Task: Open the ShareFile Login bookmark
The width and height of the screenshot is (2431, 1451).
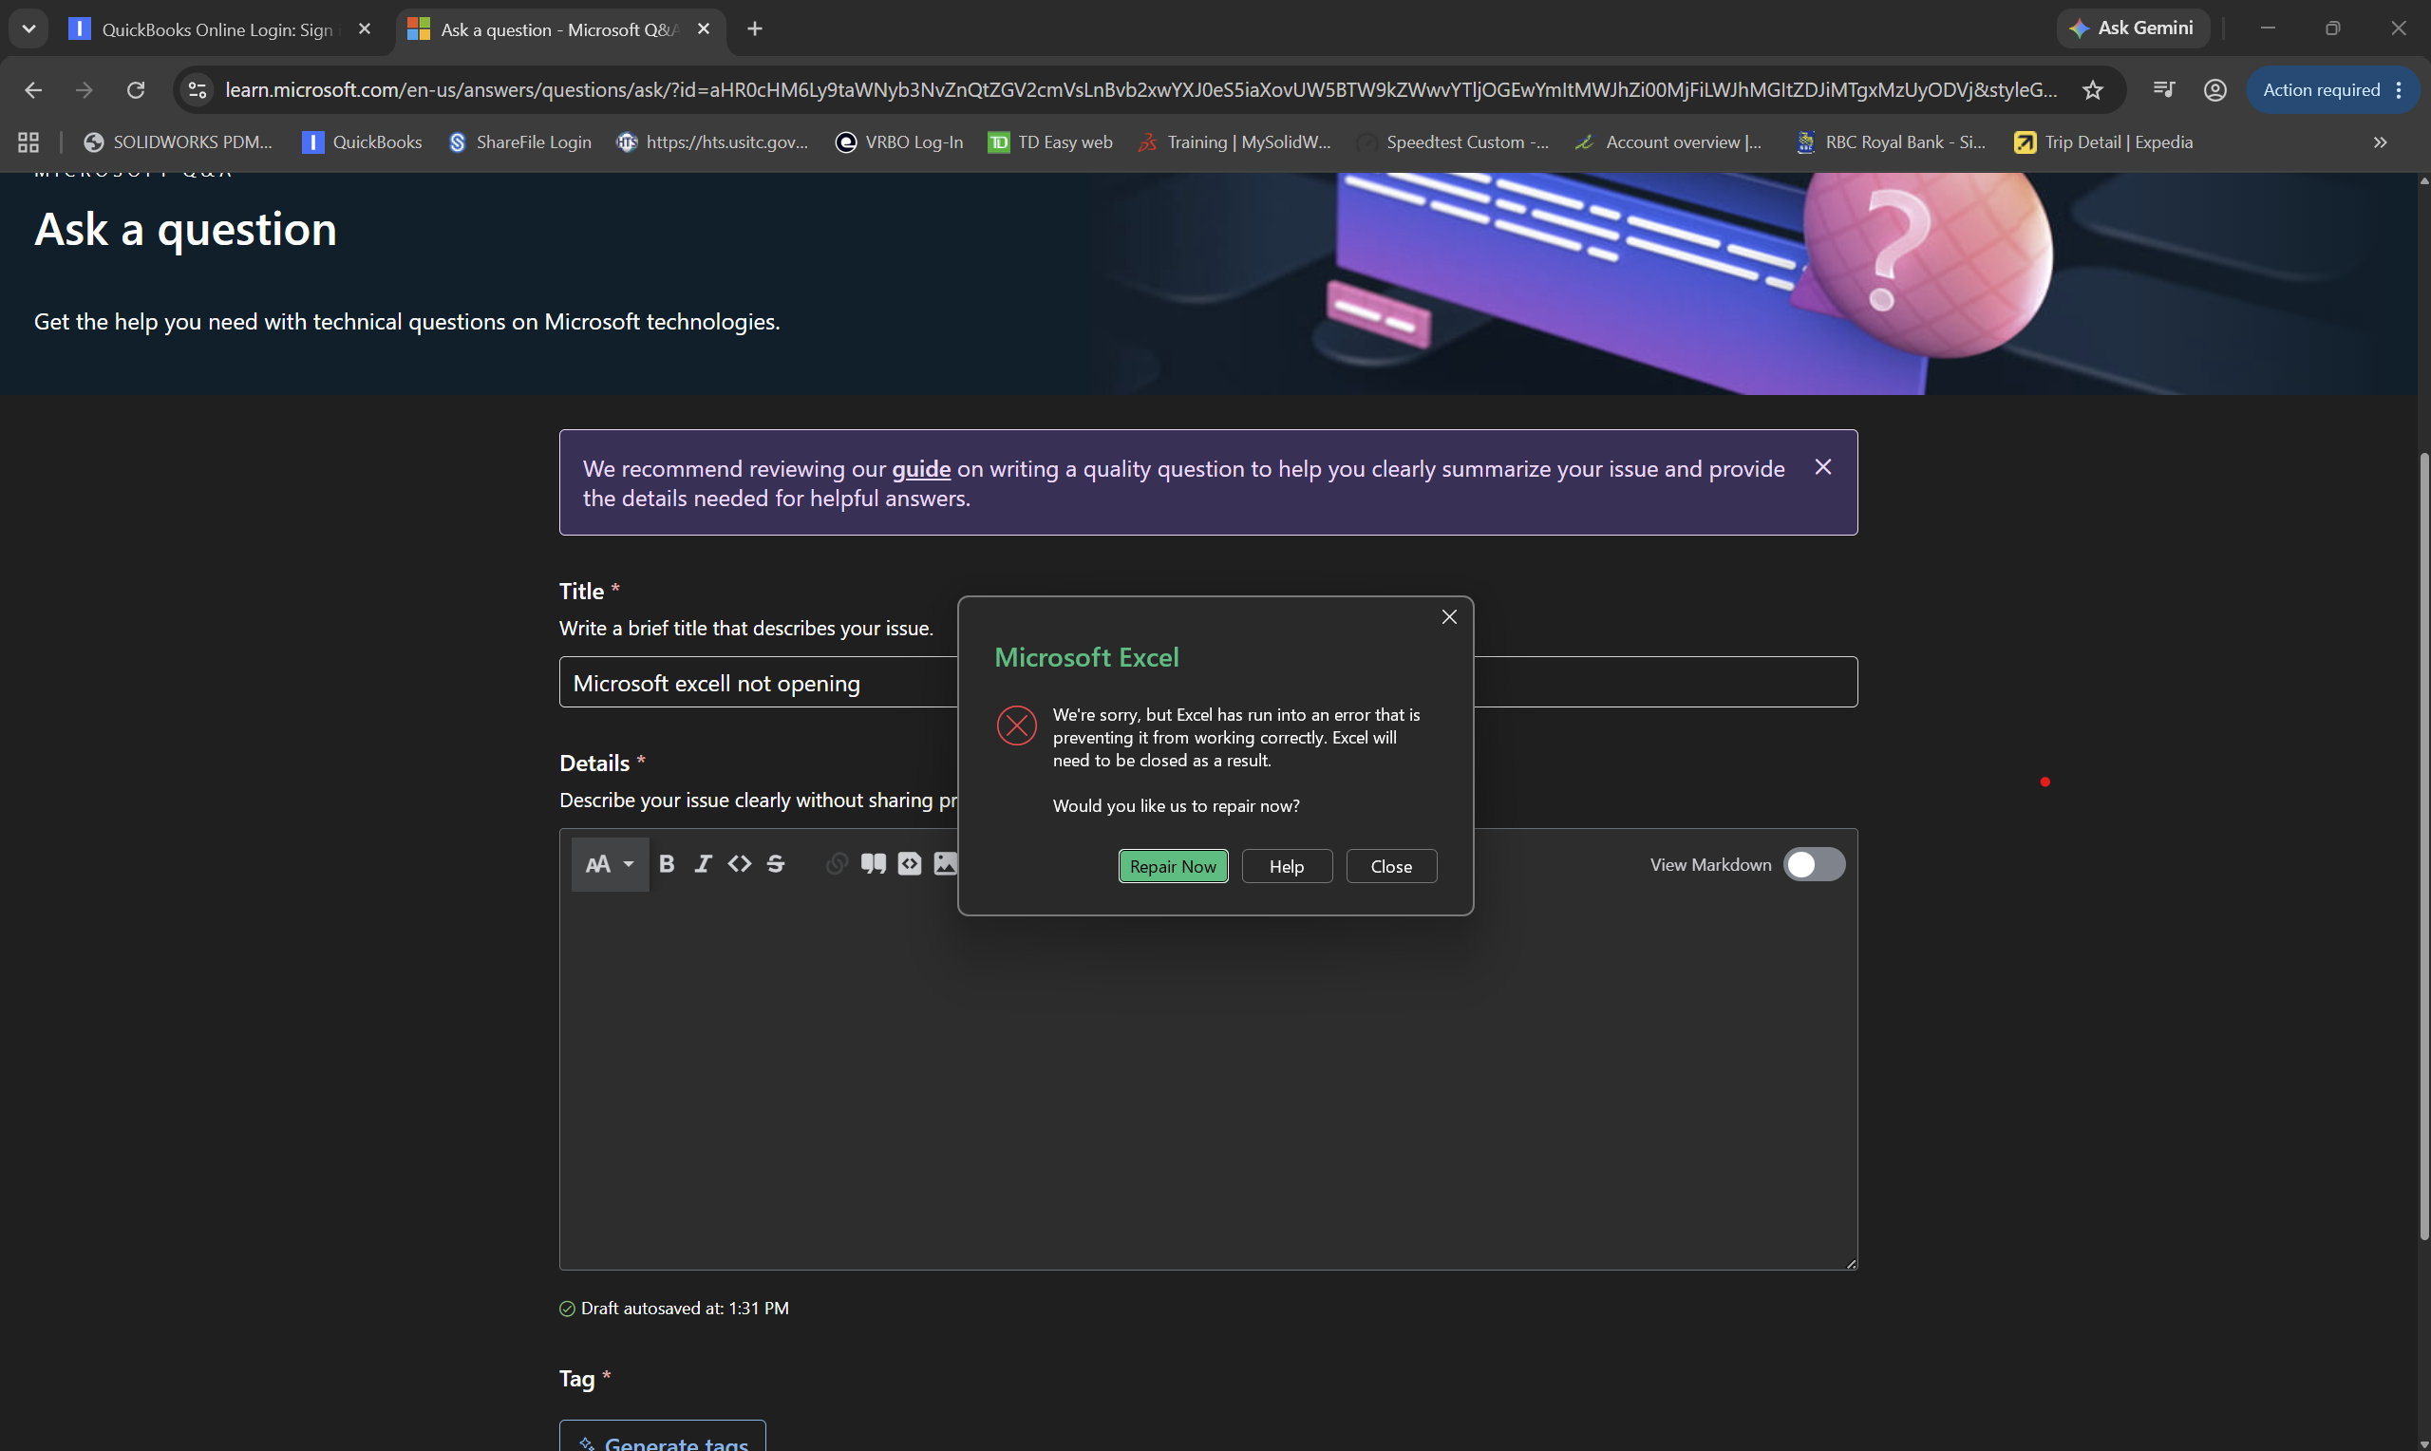Action: [x=520, y=142]
